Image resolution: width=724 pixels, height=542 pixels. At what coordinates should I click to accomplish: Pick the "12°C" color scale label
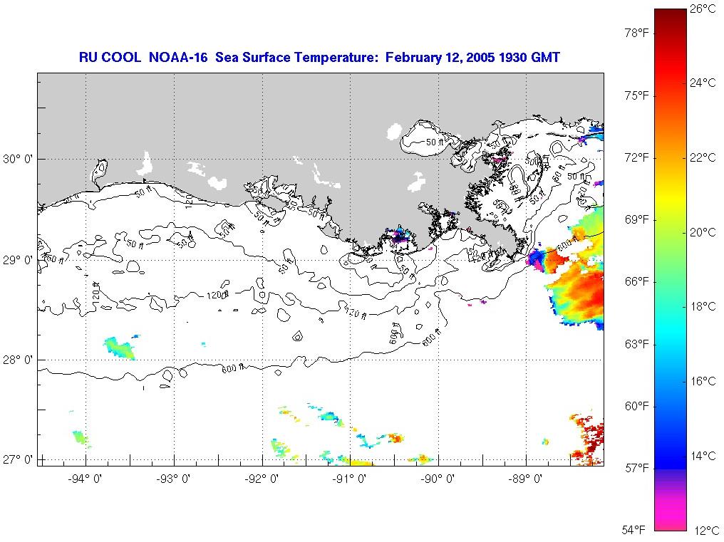pyautogui.click(x=705, y=531)
